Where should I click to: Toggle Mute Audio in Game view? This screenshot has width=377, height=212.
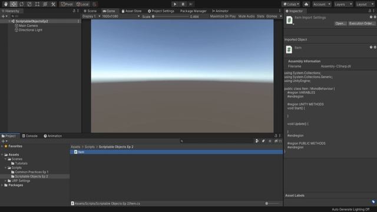point(246,16)
